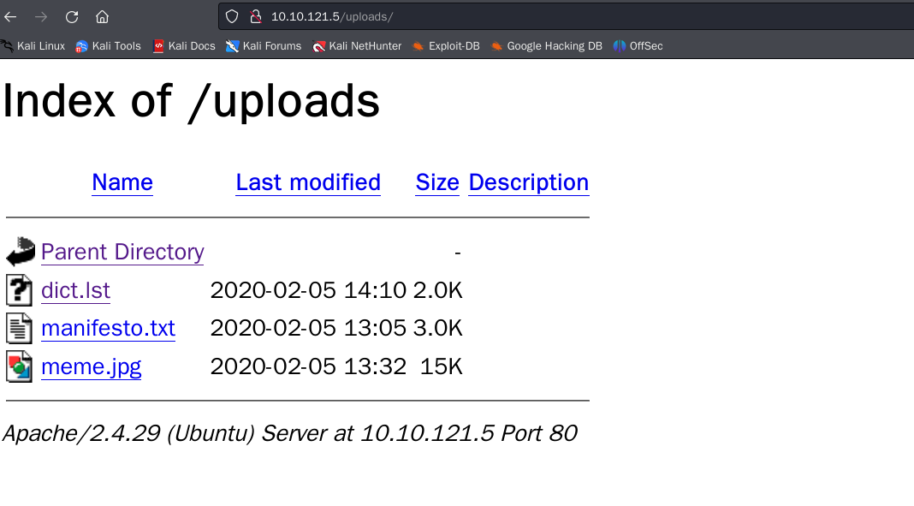Sort listing by Size
914x506 pixels.
436,182
